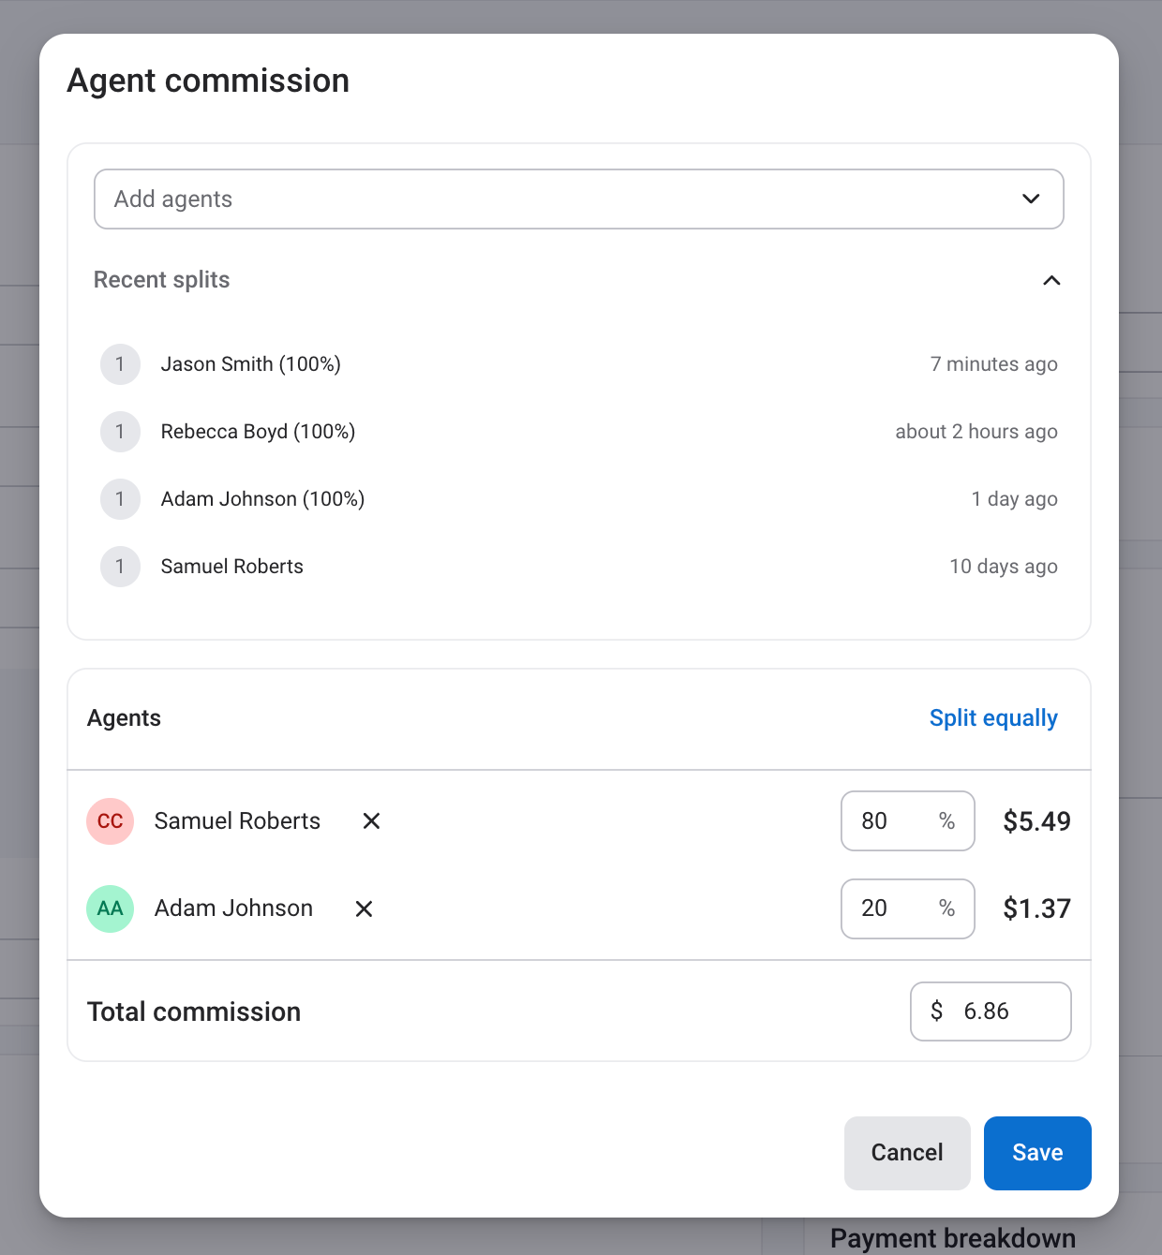Click the Recent splits heading
The width and height of the screenshot is (1162, 1255).
click(x=162, y=280)
